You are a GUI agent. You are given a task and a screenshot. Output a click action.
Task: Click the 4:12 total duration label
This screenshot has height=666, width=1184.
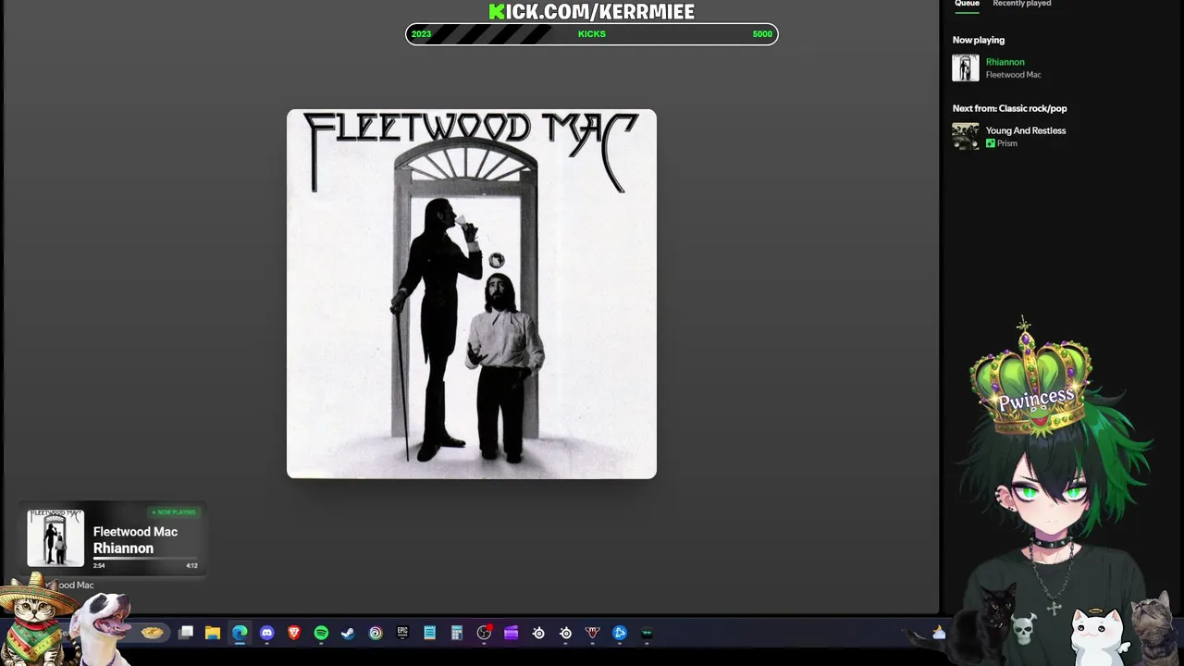coord(191,565)
